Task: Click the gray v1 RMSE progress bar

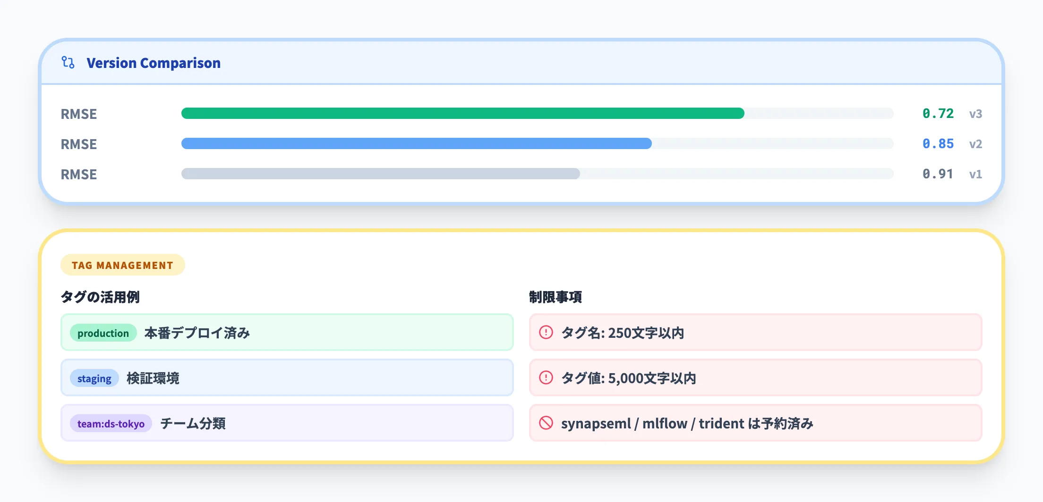Action: tap(381, 174)
